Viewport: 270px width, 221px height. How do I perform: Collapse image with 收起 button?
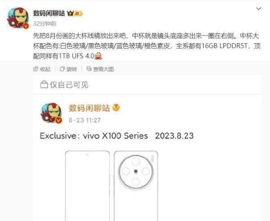(x=42, y=69)
